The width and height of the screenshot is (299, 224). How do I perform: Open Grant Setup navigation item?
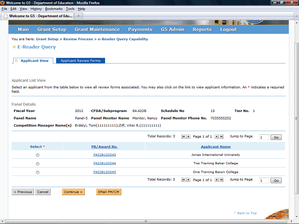(52, 29)
